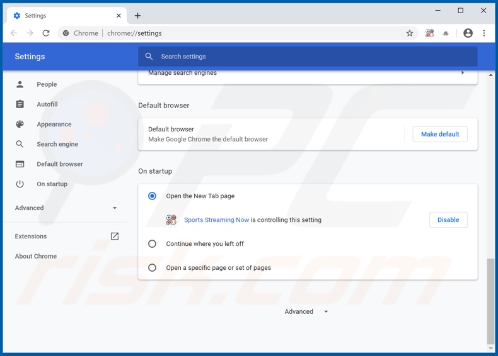Open the Sports Streaming Now extension toolbar icon
Viewport: 498px width, 356px height.
(429, 33)
